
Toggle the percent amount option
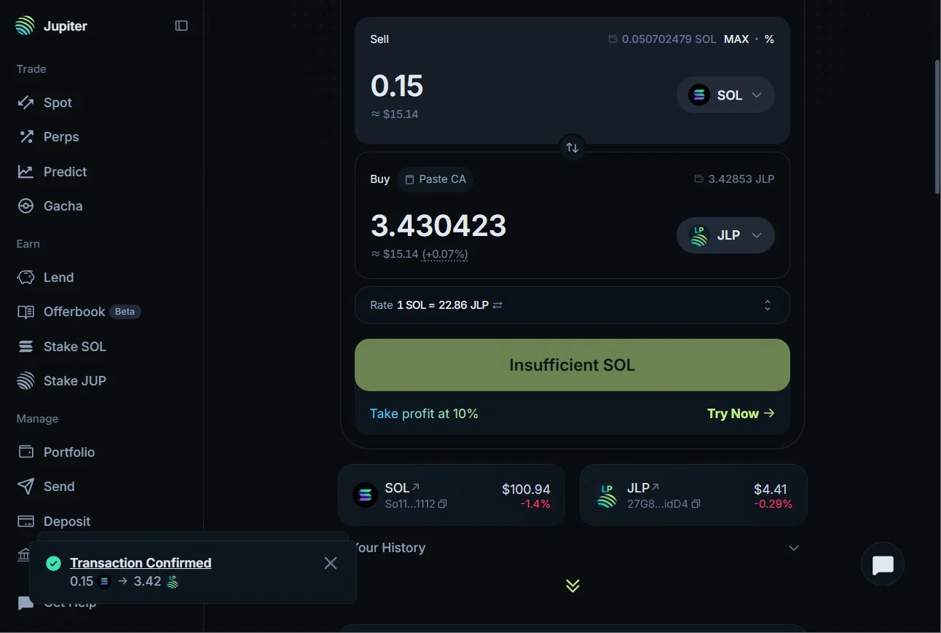point(769,39)
